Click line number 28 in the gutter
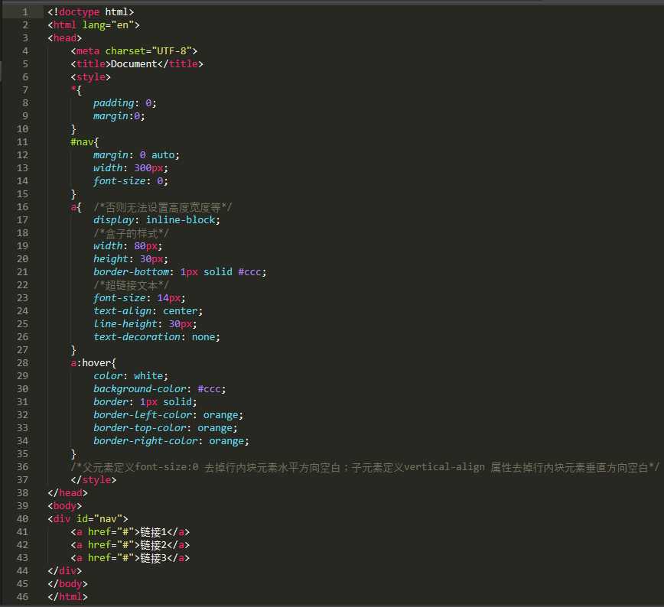Viewport: 664px width, 607px height. [x=22, y=363]
